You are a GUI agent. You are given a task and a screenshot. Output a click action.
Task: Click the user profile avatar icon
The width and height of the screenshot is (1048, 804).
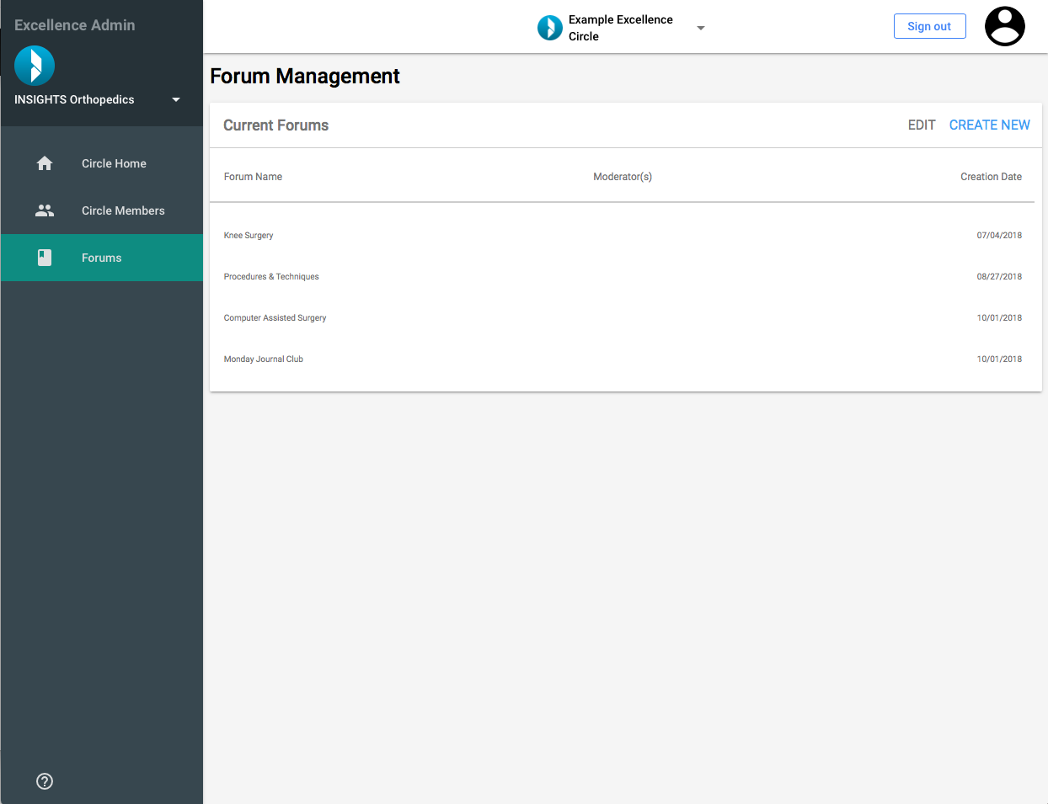[x=1005, y=26]
